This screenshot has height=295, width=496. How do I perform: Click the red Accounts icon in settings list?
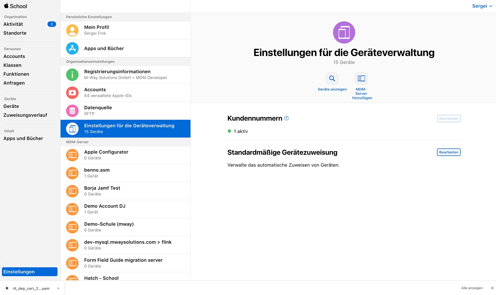point(72,93)
